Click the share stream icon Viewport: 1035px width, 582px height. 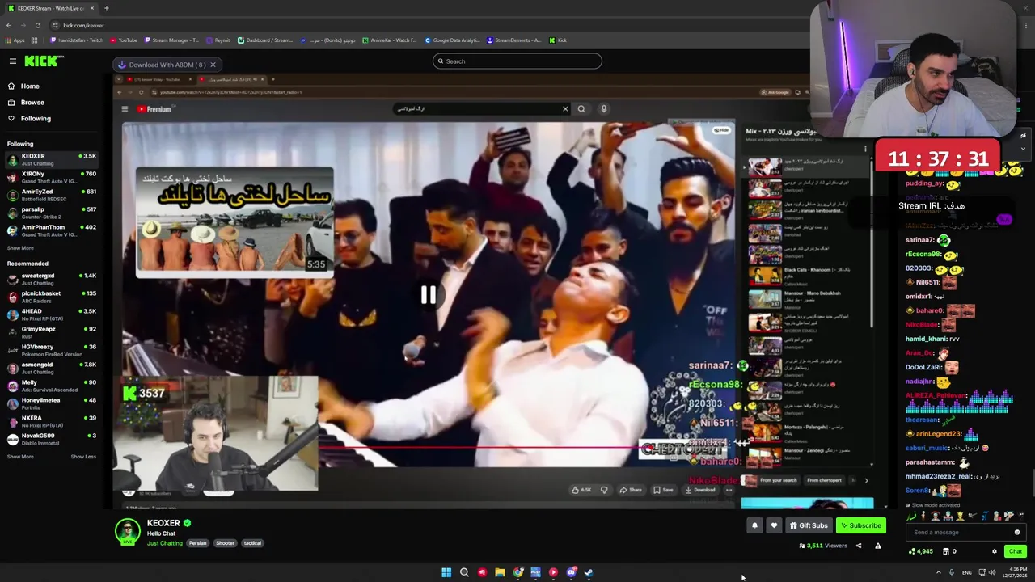point(859,546)
